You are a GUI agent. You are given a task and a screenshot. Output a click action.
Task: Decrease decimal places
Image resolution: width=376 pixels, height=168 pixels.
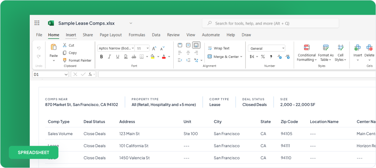pos(288,57)
